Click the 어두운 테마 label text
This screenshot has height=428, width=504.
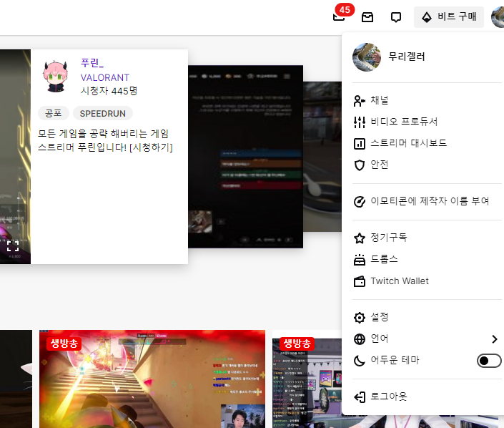(x=395, y=360)
